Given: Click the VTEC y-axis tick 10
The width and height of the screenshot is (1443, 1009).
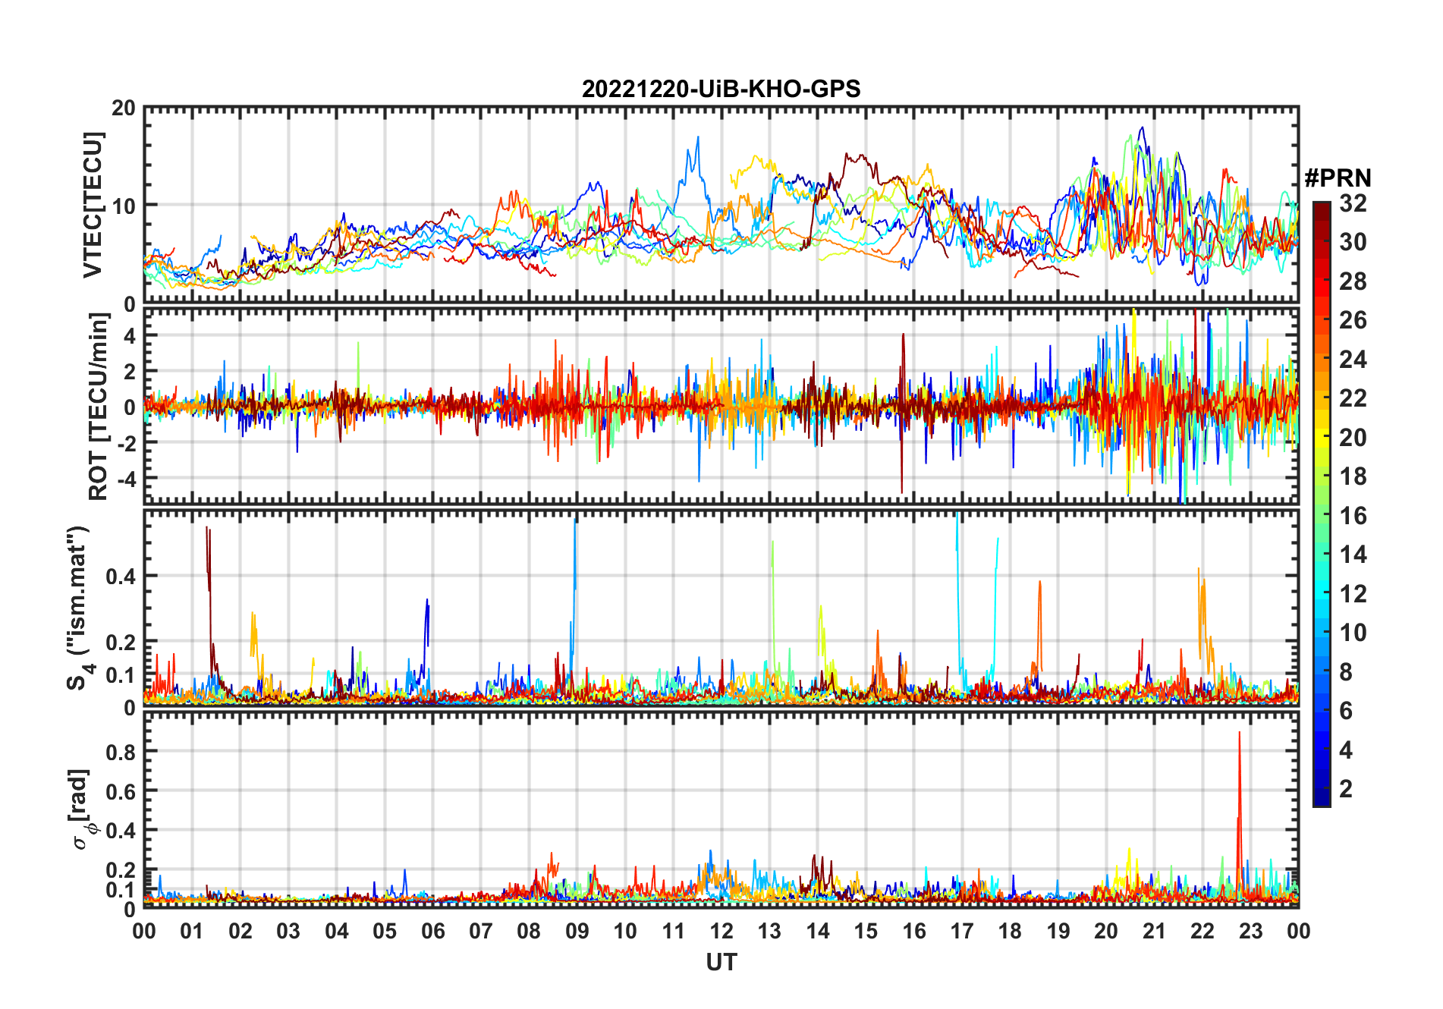Looking at the screenshot, I should coord(124,206).
